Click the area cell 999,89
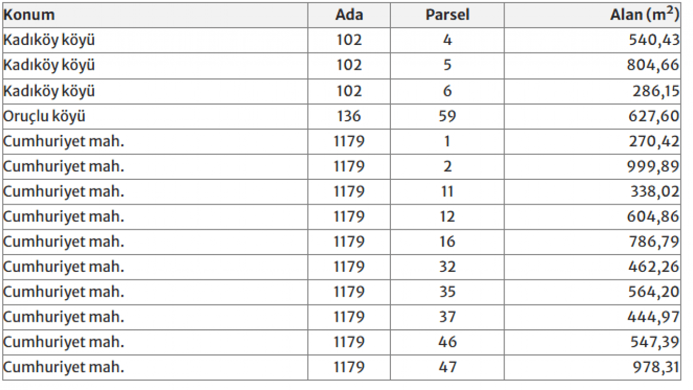693x390 pixels. pyautogui.click(x=654, y=166)
